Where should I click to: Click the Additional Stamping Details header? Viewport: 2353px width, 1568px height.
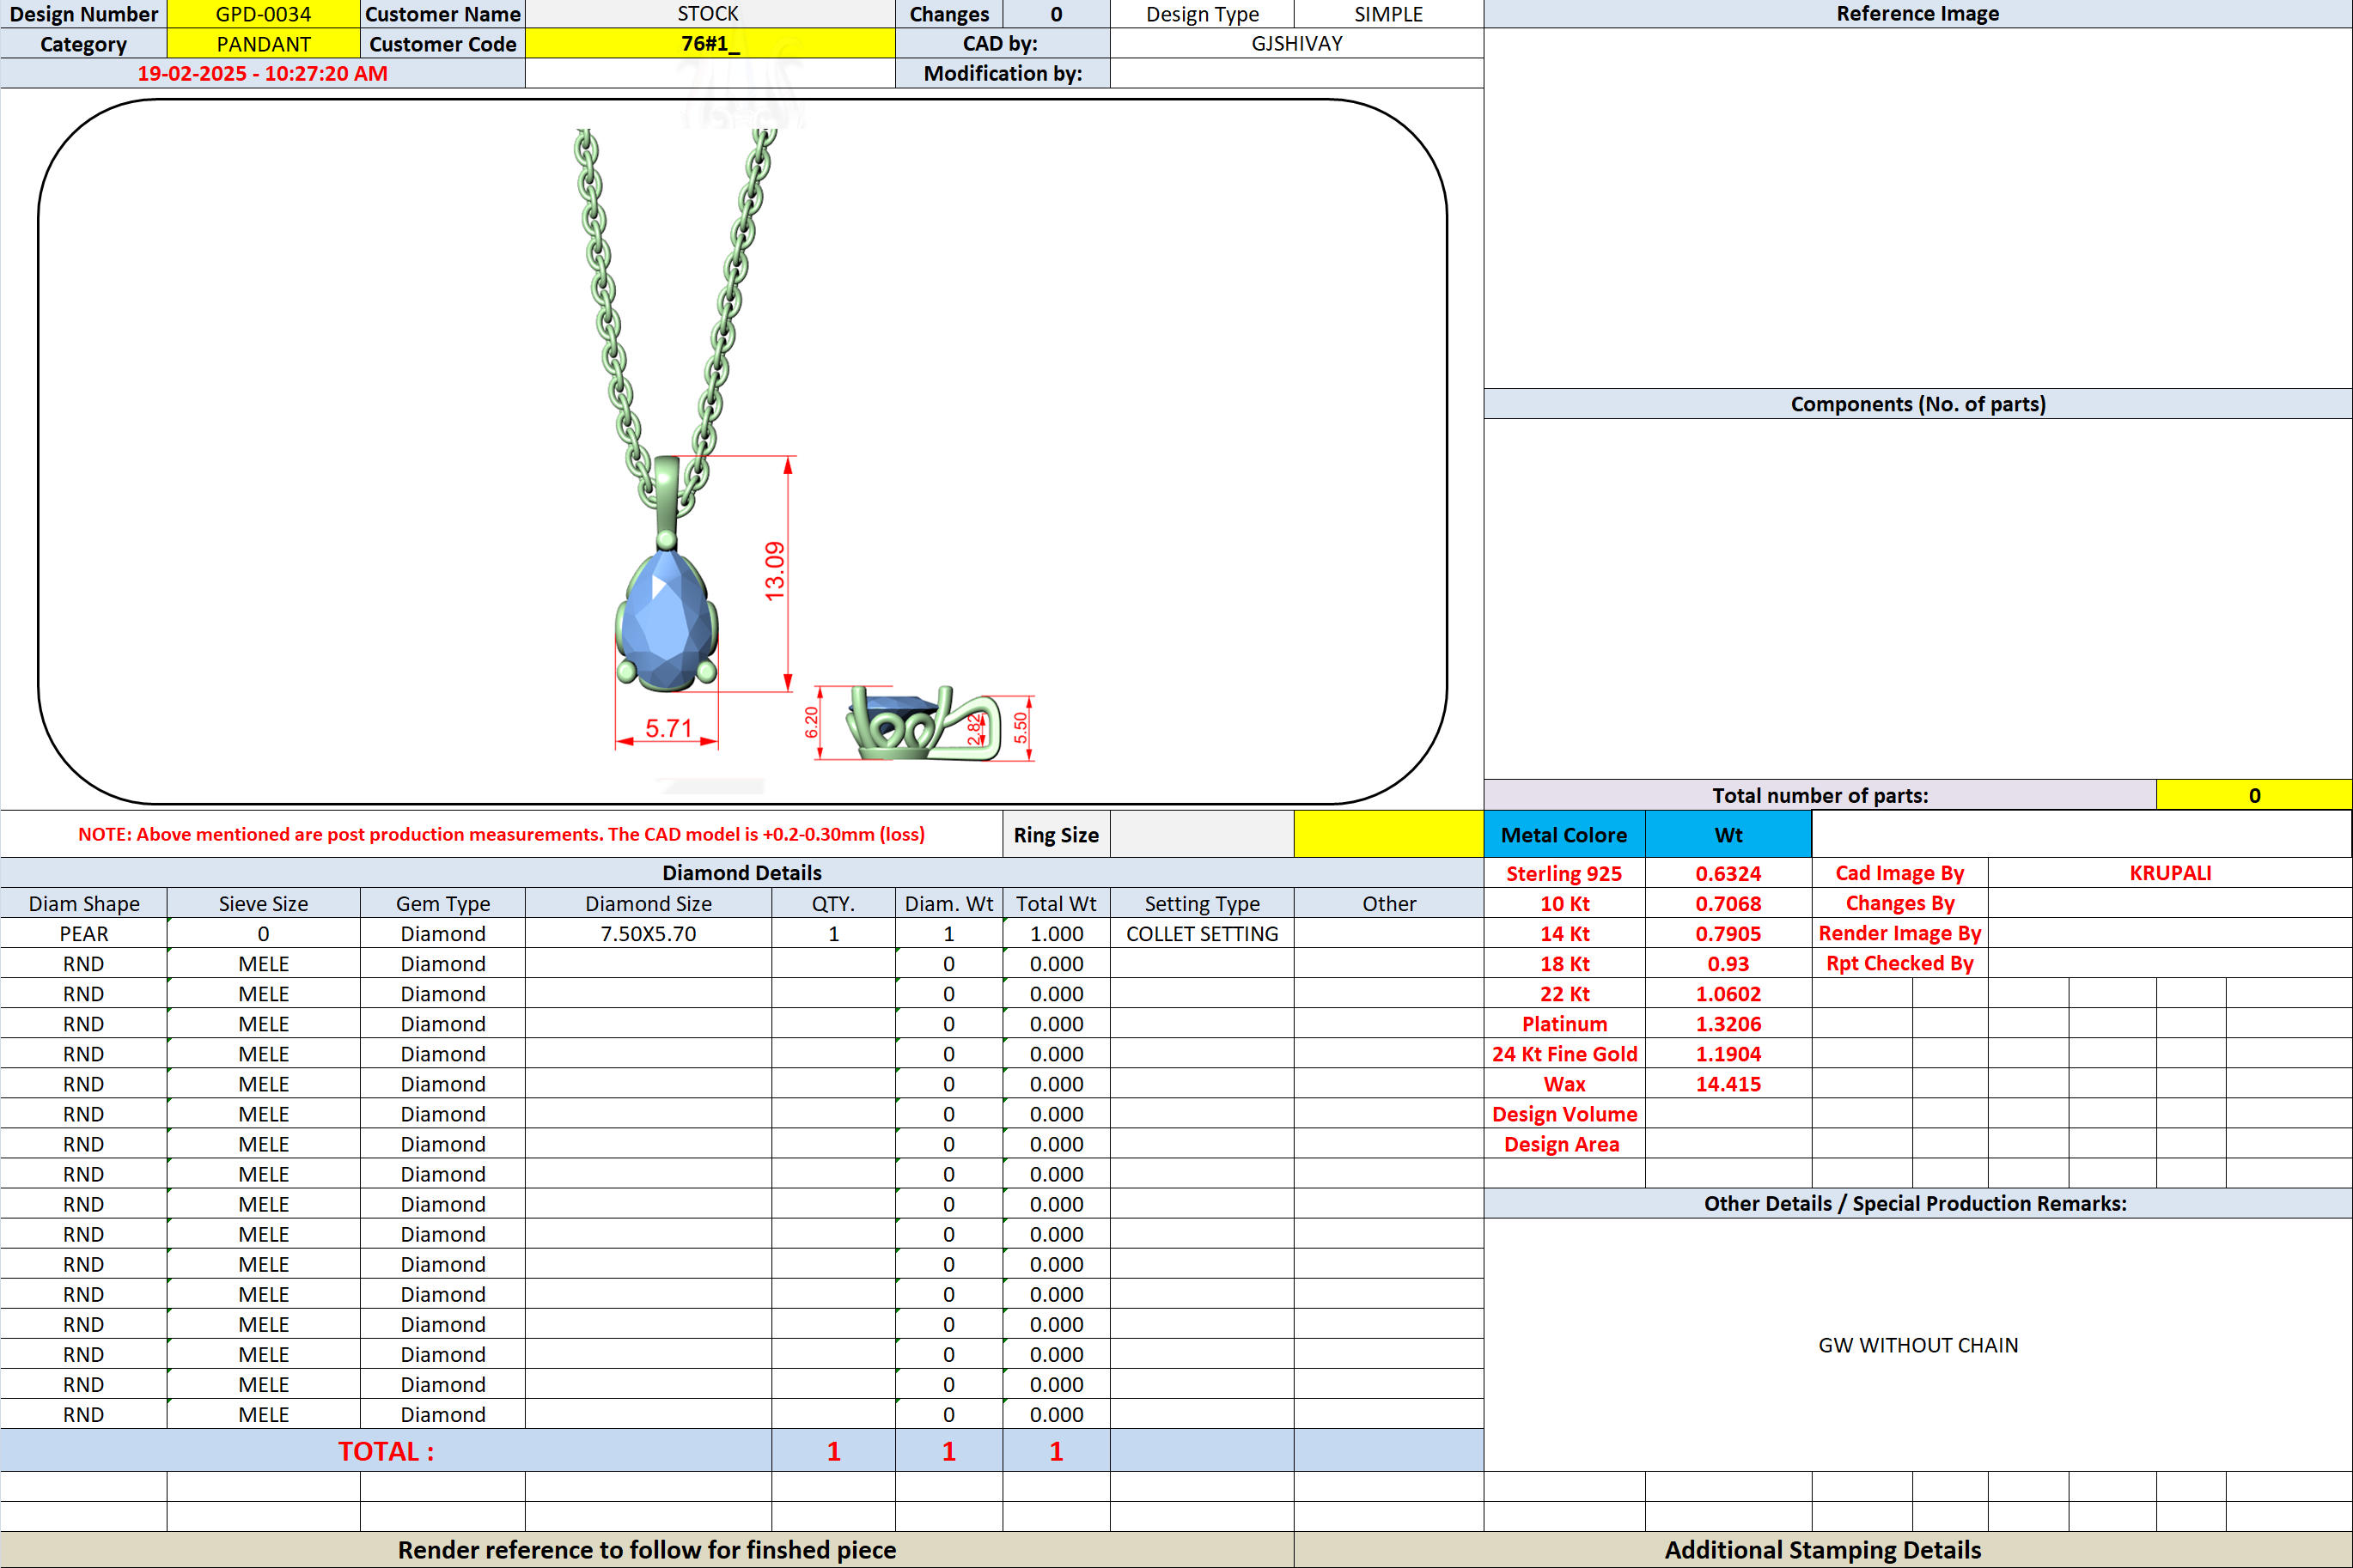click(1823, 1550)
